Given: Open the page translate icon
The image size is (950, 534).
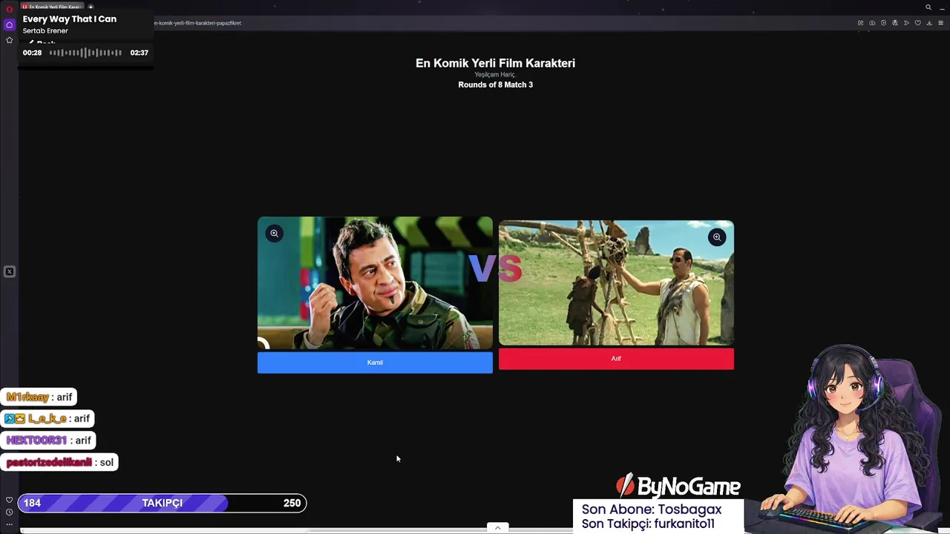Looking at the screenshot, I should point(895,23).
